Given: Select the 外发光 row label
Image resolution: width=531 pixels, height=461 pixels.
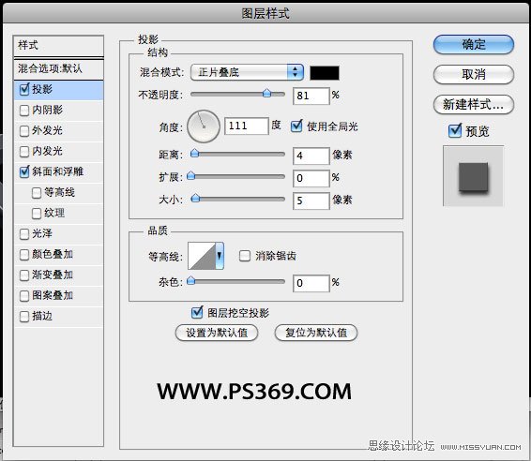Looking at the screenshot, I should click(x=47, y=130).
